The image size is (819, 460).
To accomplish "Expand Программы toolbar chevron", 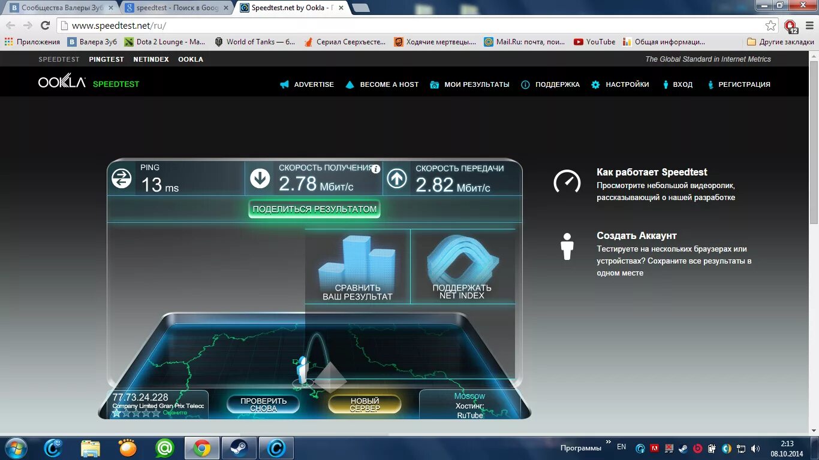I will click(609, 443).
